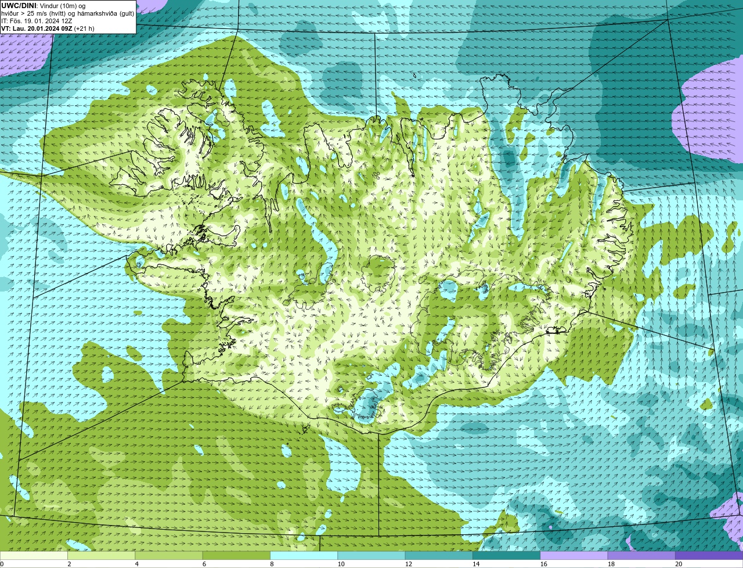743x568 pixels.
Task: Click the scale label '20'
Action: tap(679, 564)
